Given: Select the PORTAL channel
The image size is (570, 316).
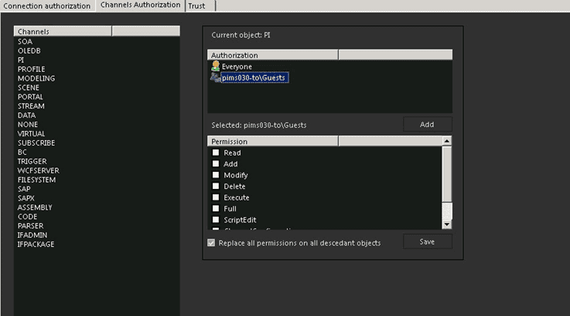Looking at the screenshot, I should click(30, 97).
